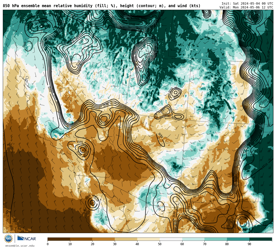Image resolution: width=276 pixels, height=249 pixels.
Task: Click the 20-30 light brown colorbar segment
Action: [x=104, y=239]
